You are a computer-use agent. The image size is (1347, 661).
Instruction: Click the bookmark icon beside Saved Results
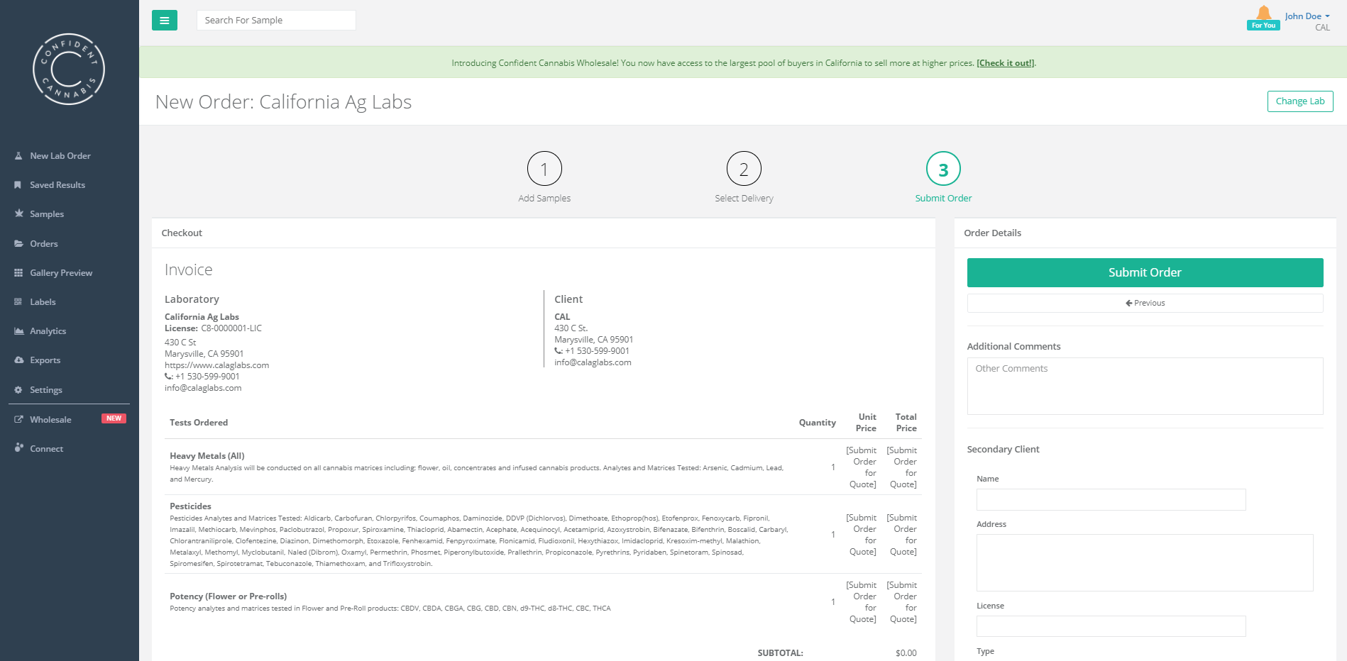18,185
